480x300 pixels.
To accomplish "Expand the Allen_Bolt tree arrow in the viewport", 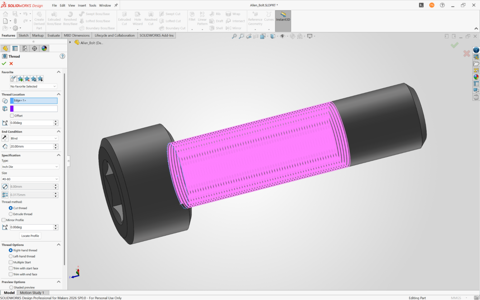I will tap(70, 42).
